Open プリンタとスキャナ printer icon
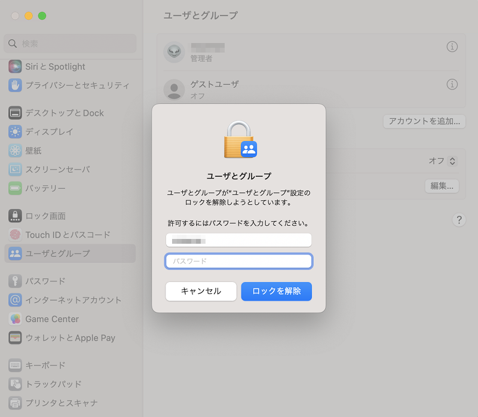Viewport: 478px width, 417px height. point(15,403)
